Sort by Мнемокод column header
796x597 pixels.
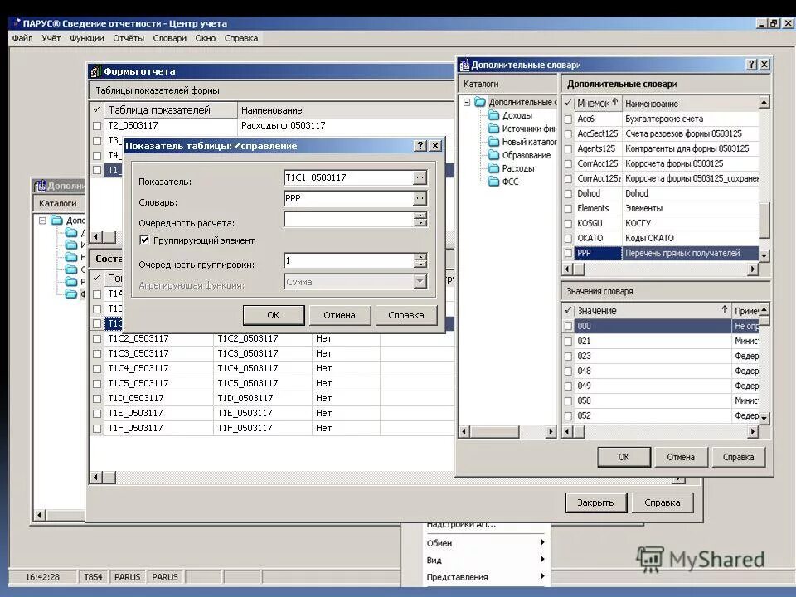(598, 103)
